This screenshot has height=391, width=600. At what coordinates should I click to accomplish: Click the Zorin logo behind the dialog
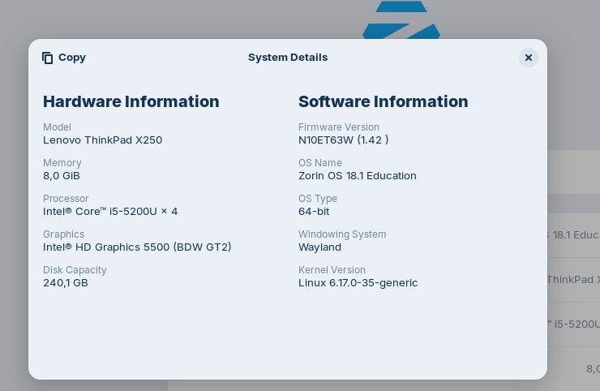click(401, 19)
